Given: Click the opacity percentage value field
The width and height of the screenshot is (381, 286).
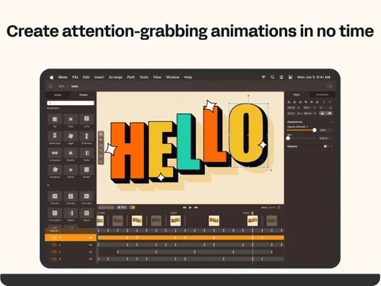Looking at the screenshot, I should [x=325, y=130].
